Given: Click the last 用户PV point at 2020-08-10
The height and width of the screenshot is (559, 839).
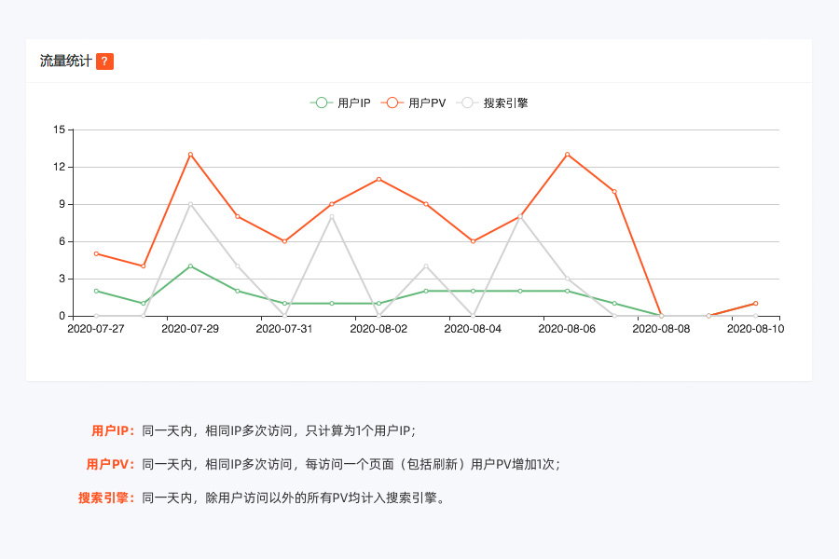Looking at the screenshot, I should click(756, 303).
